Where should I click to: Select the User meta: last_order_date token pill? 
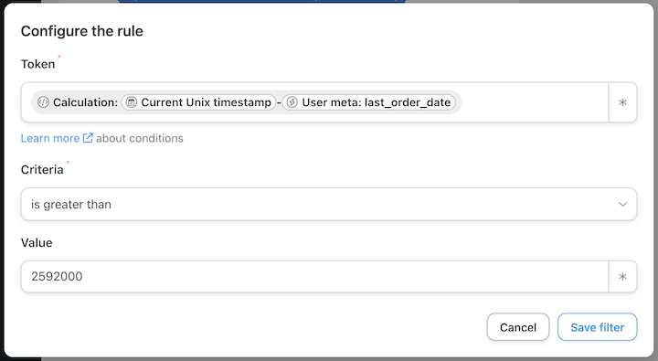tap(369, 102)
